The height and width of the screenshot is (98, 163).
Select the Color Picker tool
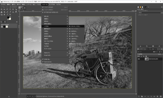tap(7, 15)
